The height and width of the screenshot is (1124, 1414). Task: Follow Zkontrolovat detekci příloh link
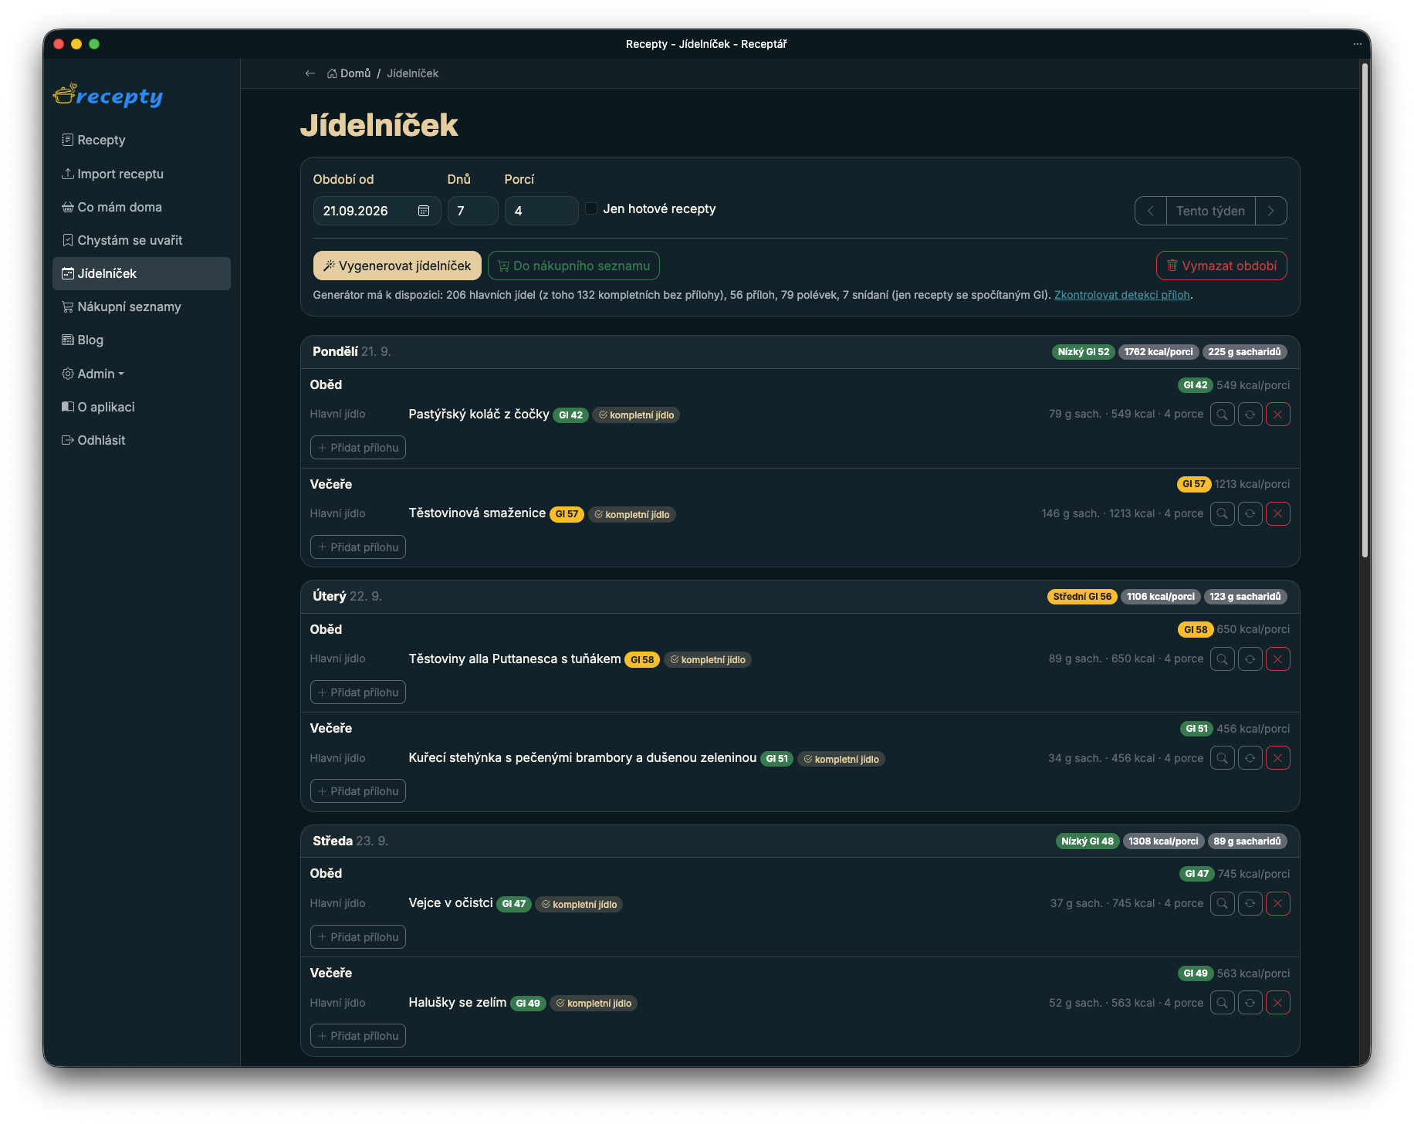click(x=1122, y=295)
